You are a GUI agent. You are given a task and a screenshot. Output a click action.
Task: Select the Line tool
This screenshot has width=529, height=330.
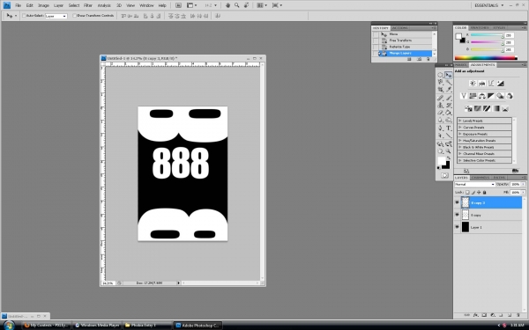point(449,136)
